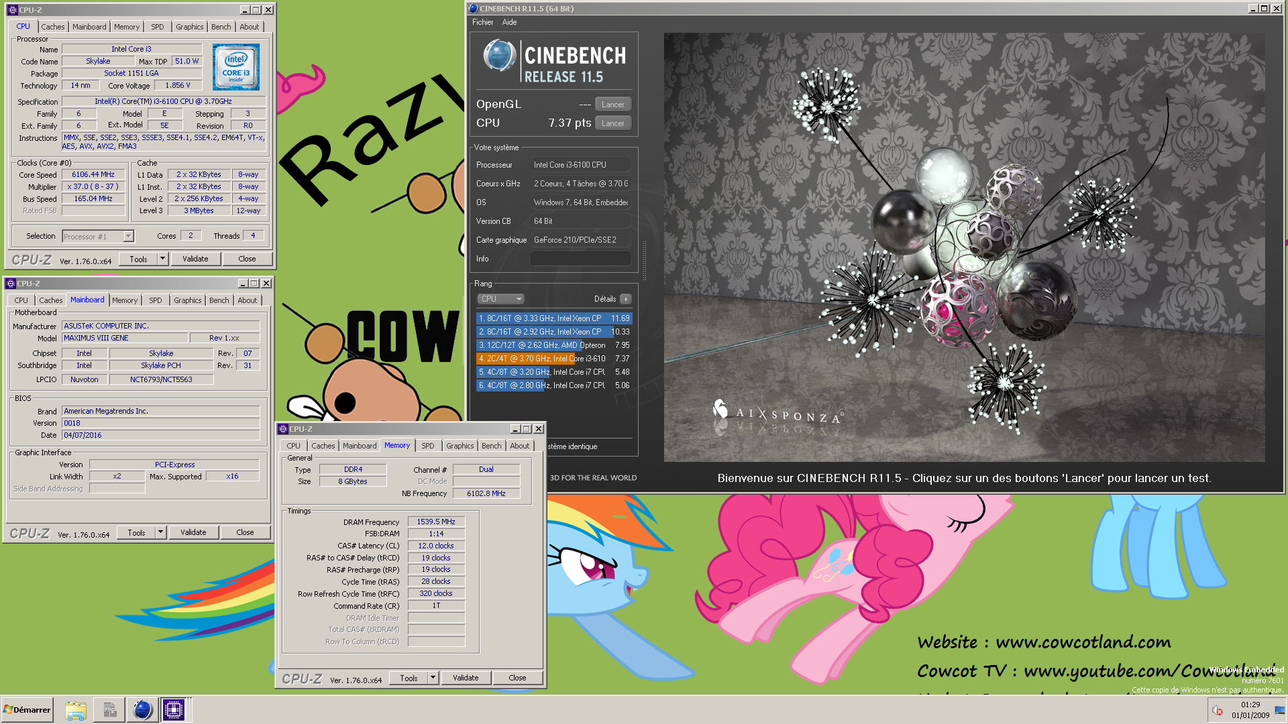Image resolution: width=1288 pixels, height=724 pixels.
Task: Click the Intel Core i3 logo image
Action: [x=236, y=67]
